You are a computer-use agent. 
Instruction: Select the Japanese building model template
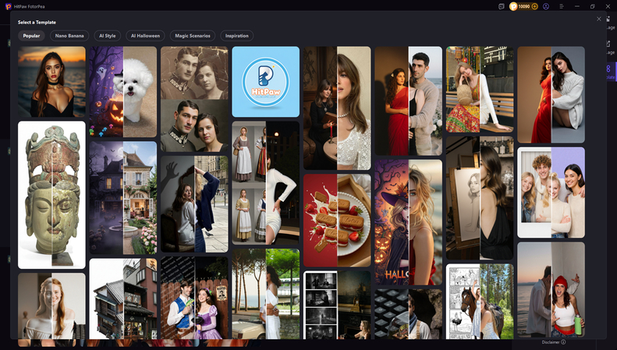[x=122, y=299]
